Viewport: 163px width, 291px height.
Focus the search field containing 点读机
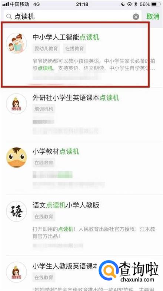(73, 17)
